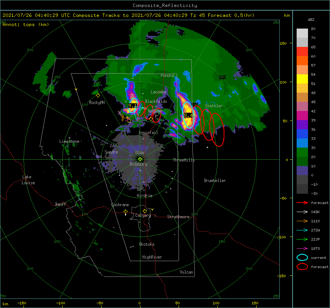
Task: Click the green 22JP arrow legend icon
Action: [302, 239]
